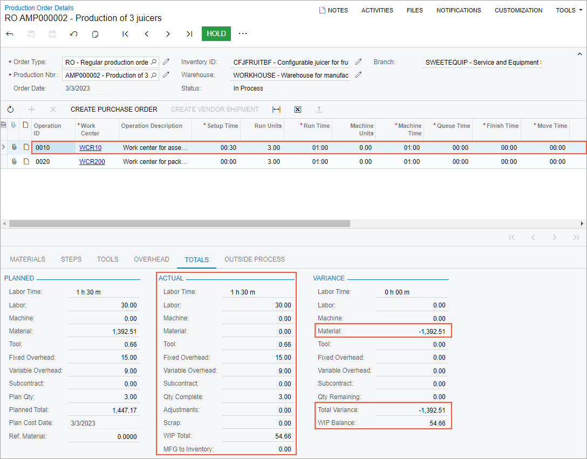This screenshot has width=587, height=459.
Task: Go to next record arrow
Action: click(x=168, y=34)
